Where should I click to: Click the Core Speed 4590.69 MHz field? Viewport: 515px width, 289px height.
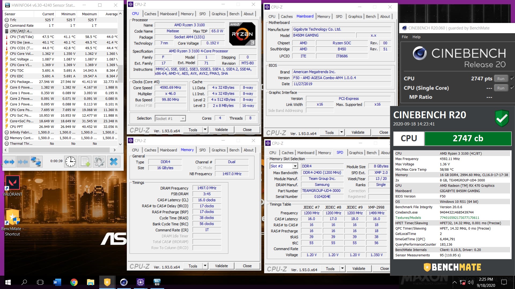pos(170,88)
